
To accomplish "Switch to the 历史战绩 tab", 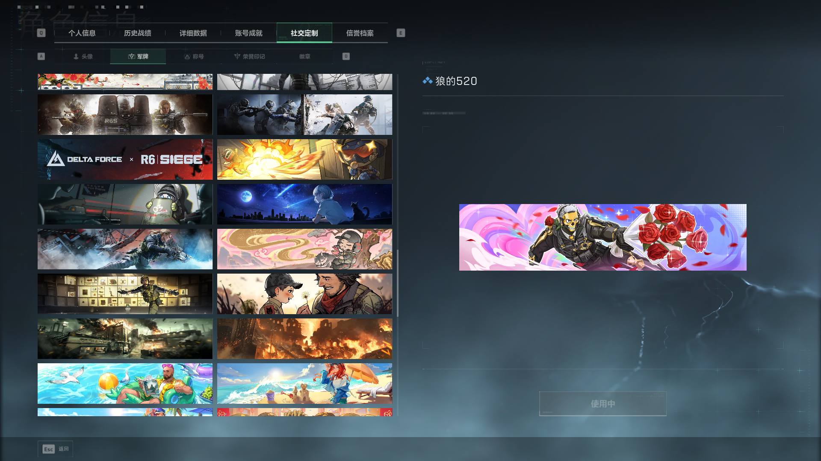I will (x=137, y=33).
